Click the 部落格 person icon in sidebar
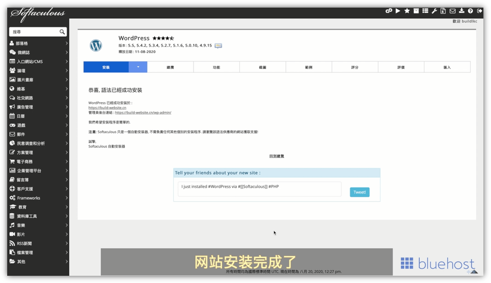Viewport: 491px width, 283px height. 12,43
